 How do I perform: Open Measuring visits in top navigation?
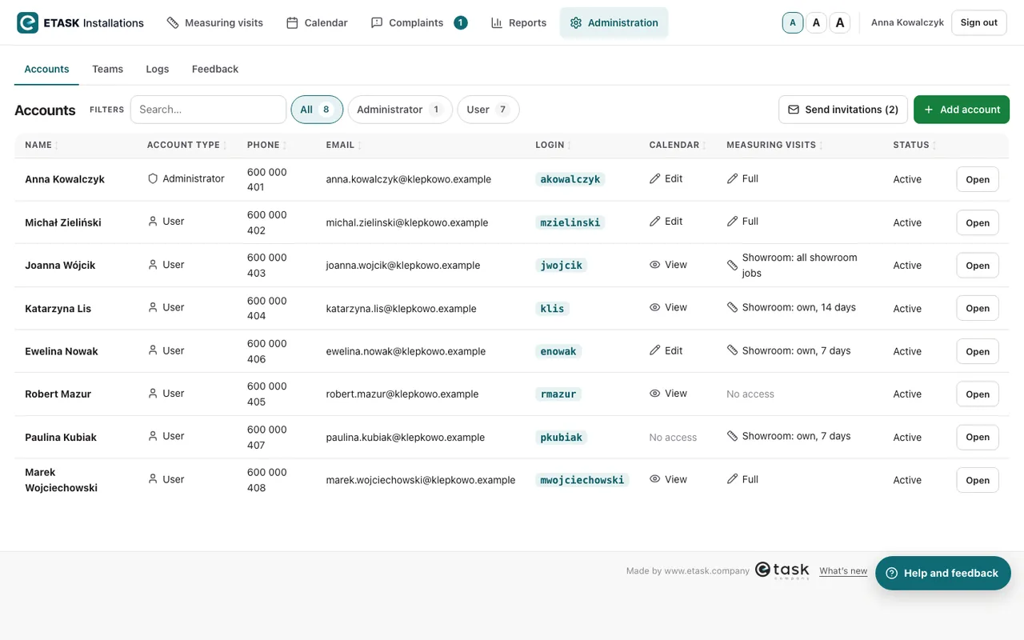[214, 22]
